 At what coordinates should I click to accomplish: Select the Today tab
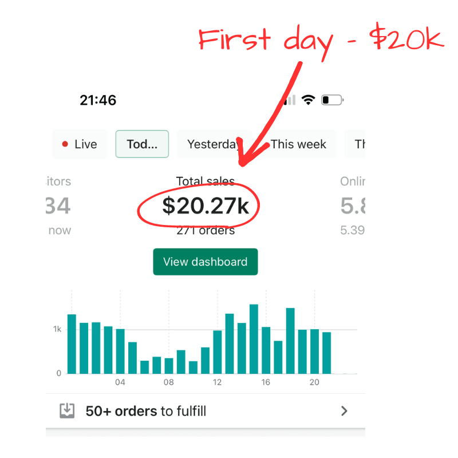tap(142, 144)
